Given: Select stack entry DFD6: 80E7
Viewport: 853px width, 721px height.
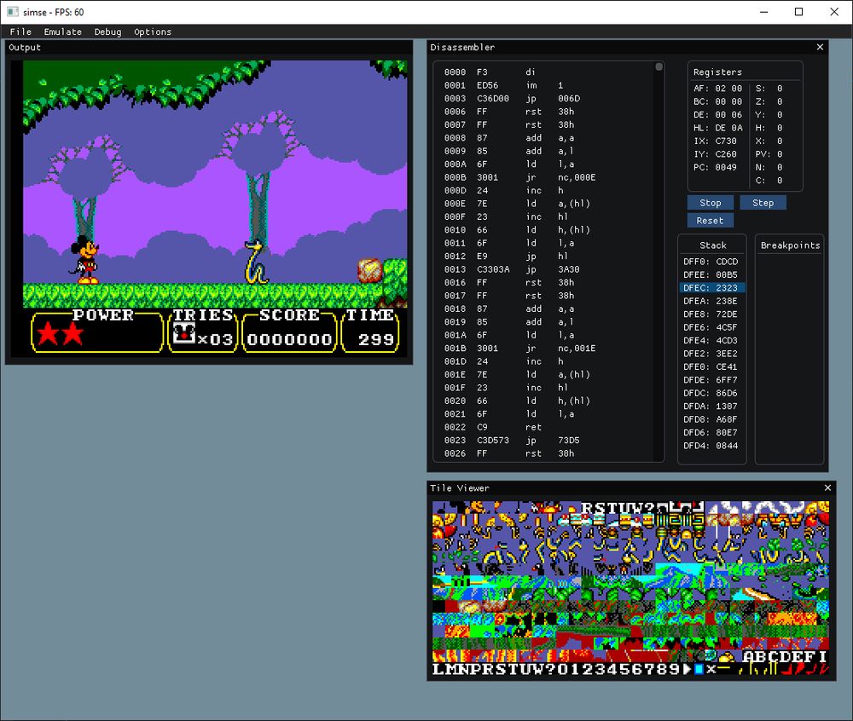Looking at the screenshot, I should 711,432.
